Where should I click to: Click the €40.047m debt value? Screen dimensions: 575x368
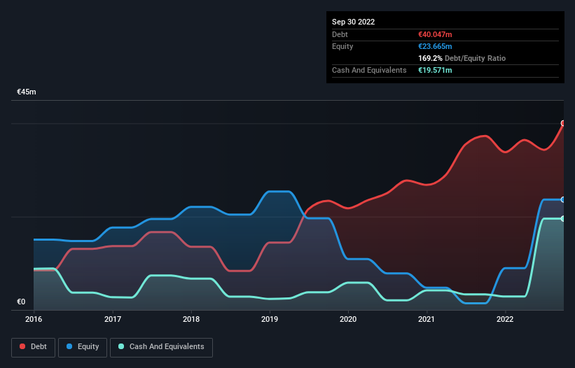click(435, 34)
